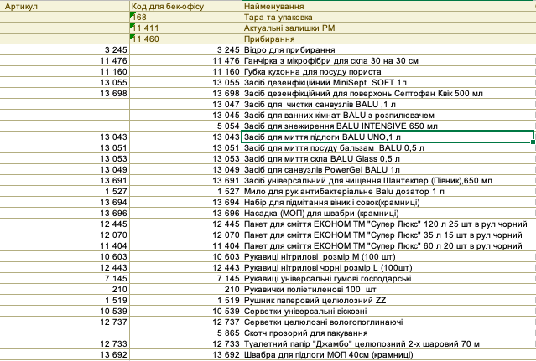Click the 'Тара та упаковка' category cell

coord(388,17)
